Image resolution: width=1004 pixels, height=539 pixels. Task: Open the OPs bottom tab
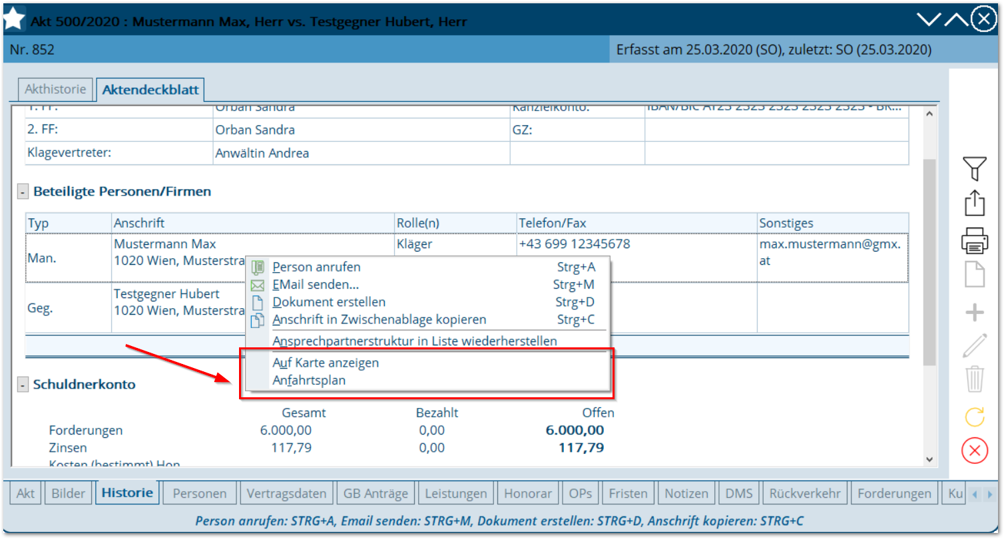coord(581,494)
